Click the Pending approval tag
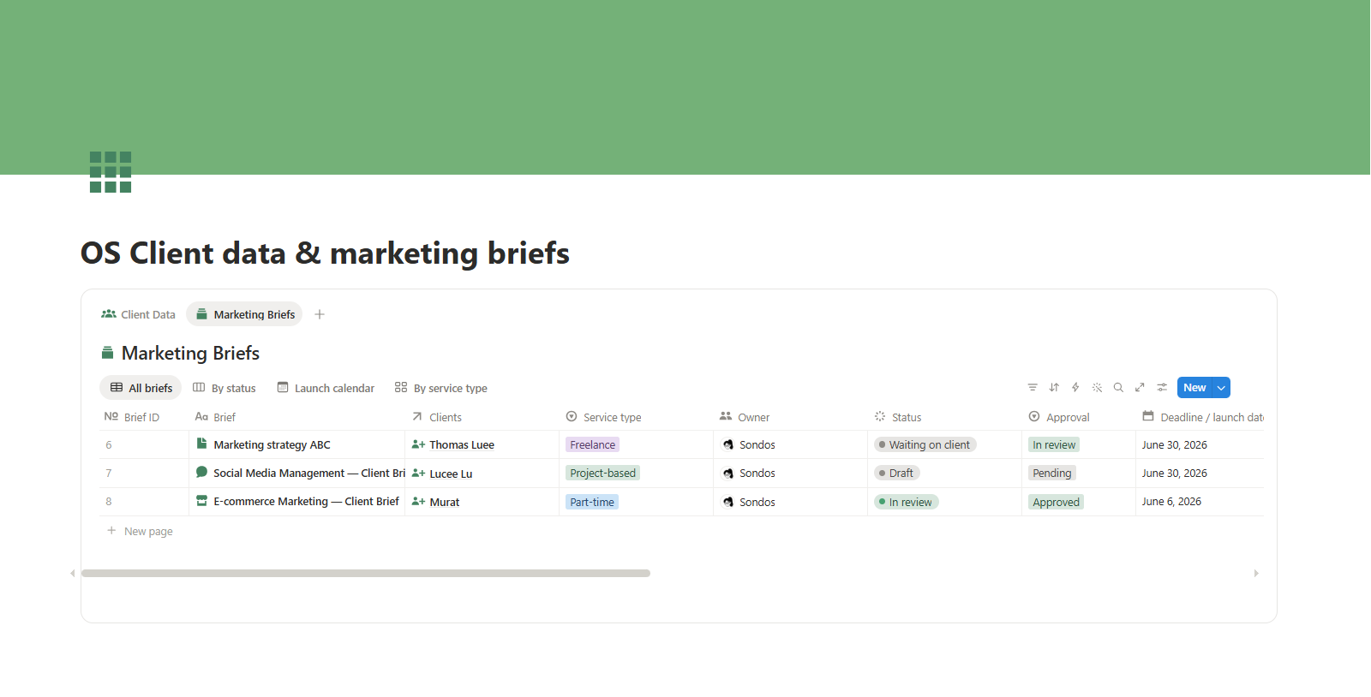Viewport: 1371px width, 697px height. (1052, 473)
